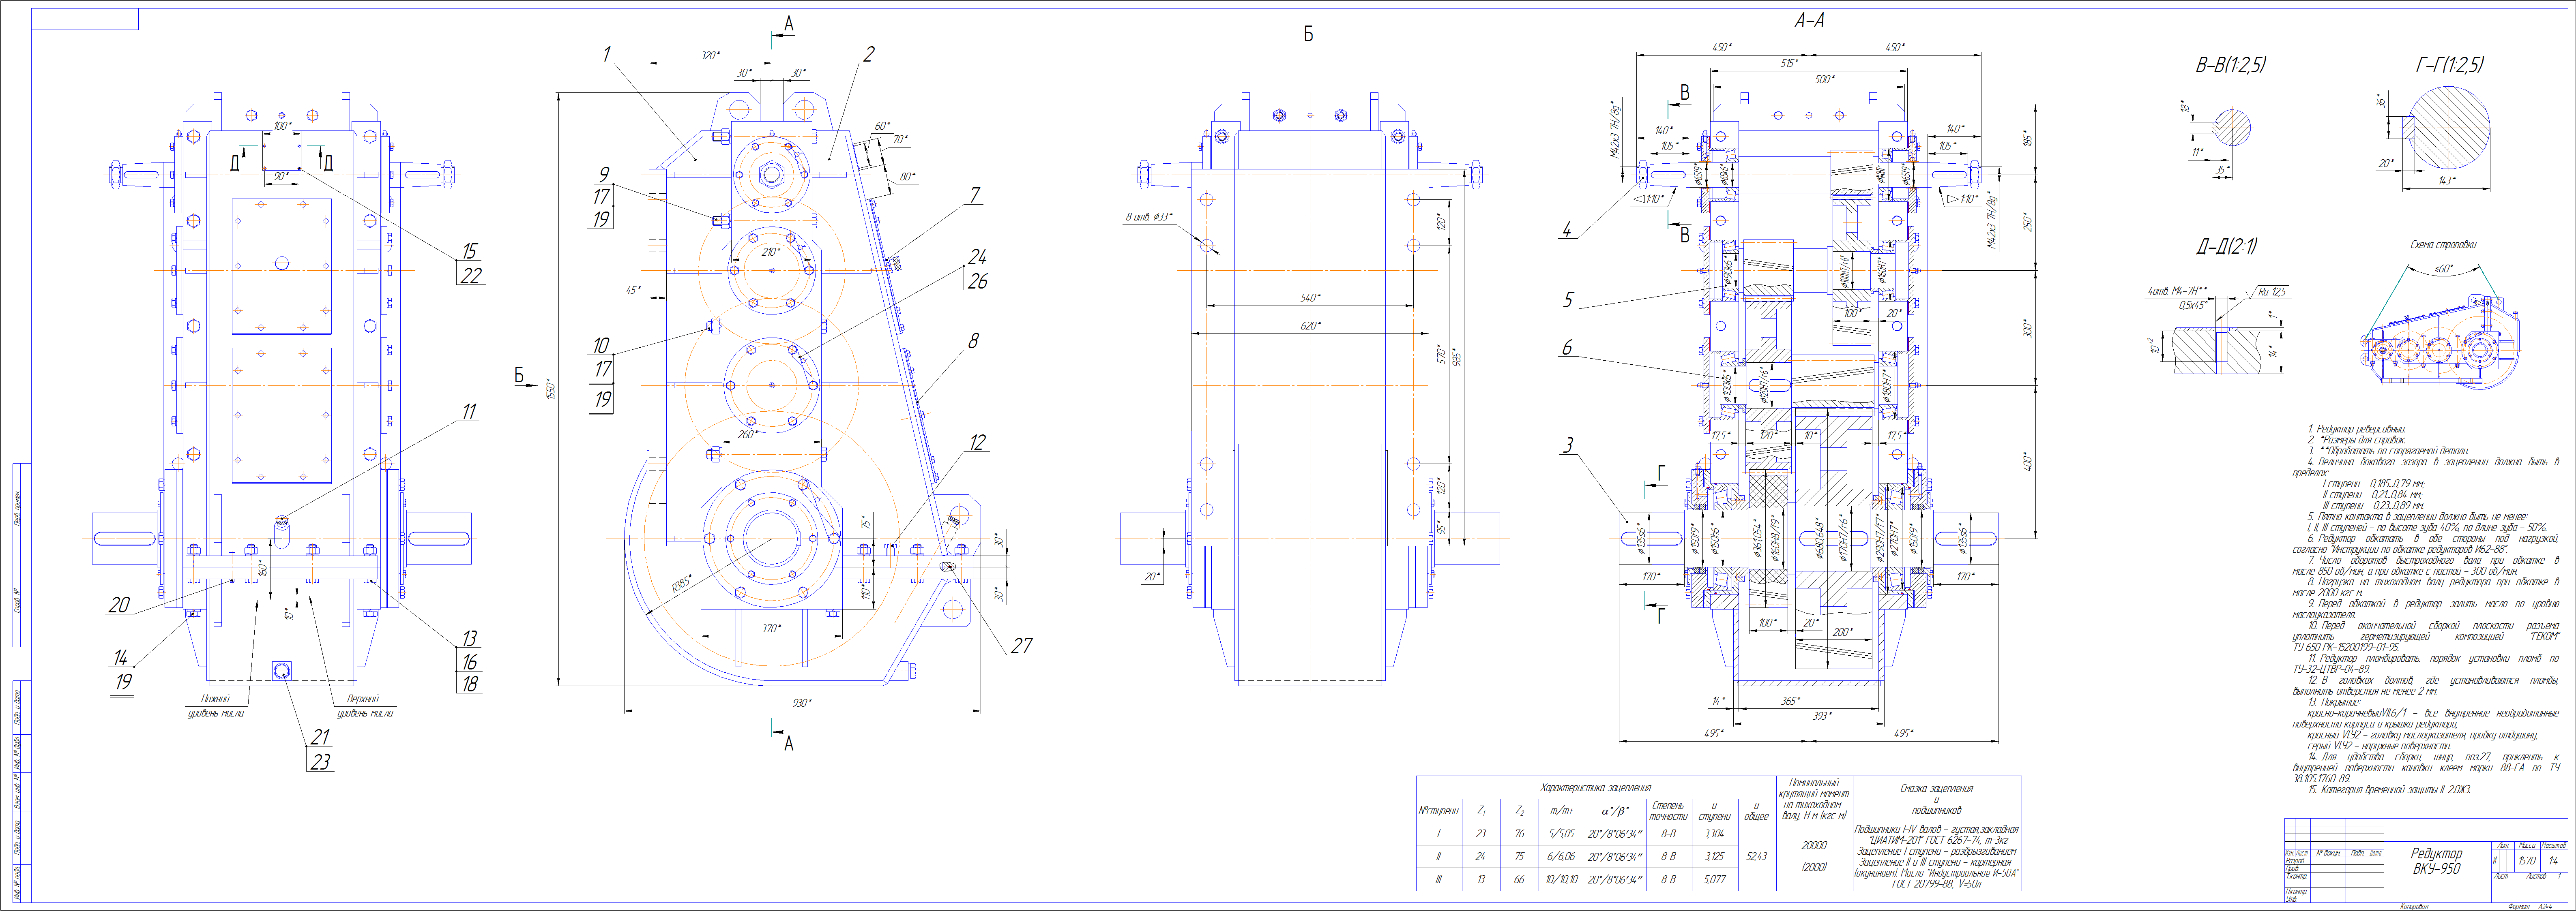
Task: Click table cell "6/6,06"
Action: click(1561, 857)
